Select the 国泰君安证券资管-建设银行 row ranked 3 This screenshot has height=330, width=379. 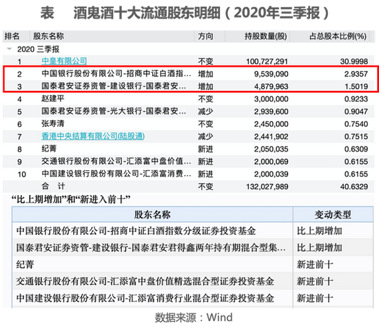click(189, 86)
